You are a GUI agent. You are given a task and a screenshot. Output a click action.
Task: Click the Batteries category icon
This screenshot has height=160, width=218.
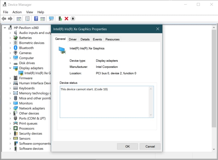(15, 38)
